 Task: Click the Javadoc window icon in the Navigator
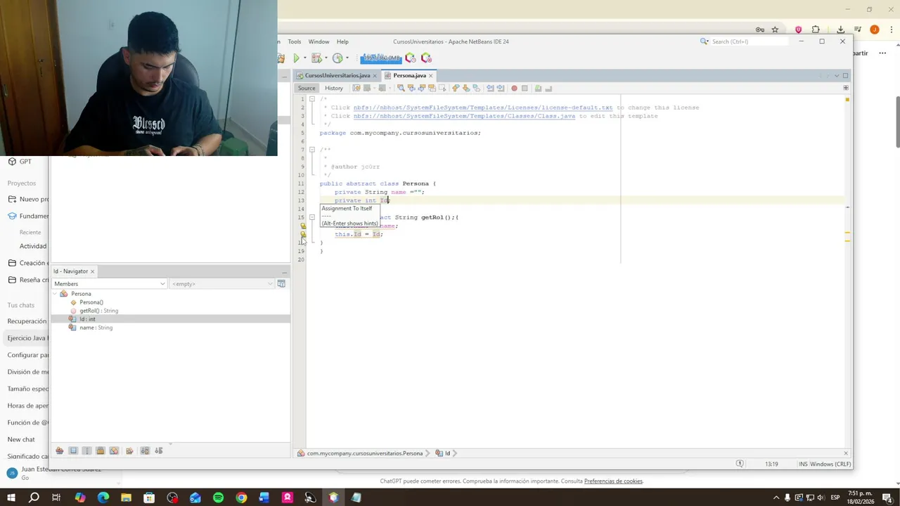coord(281,284)
